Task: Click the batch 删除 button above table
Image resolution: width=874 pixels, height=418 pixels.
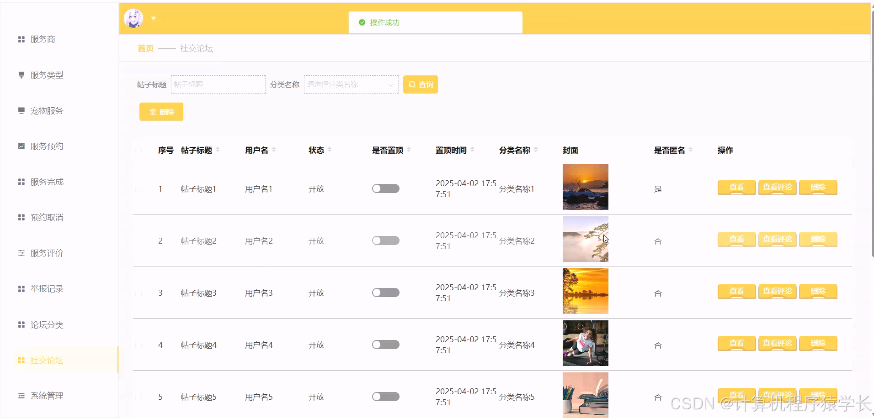Action: pyautogui.click(x=161, y=112)
